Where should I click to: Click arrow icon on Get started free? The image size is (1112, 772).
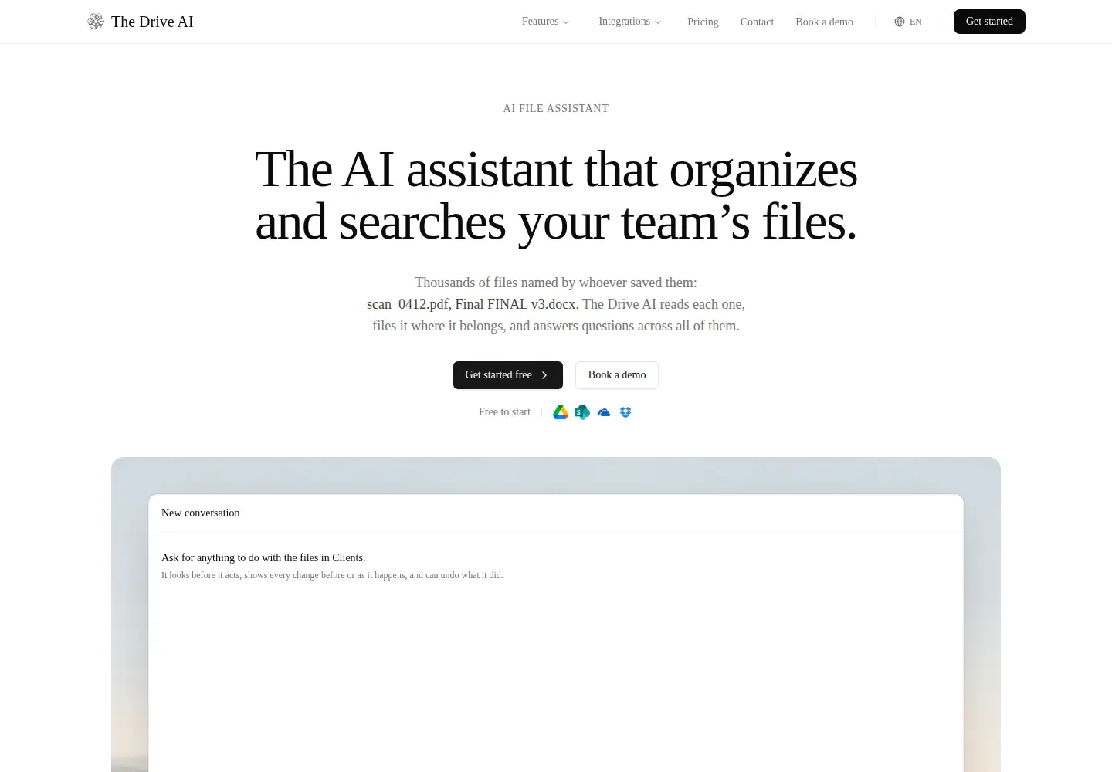pos(544,375)
